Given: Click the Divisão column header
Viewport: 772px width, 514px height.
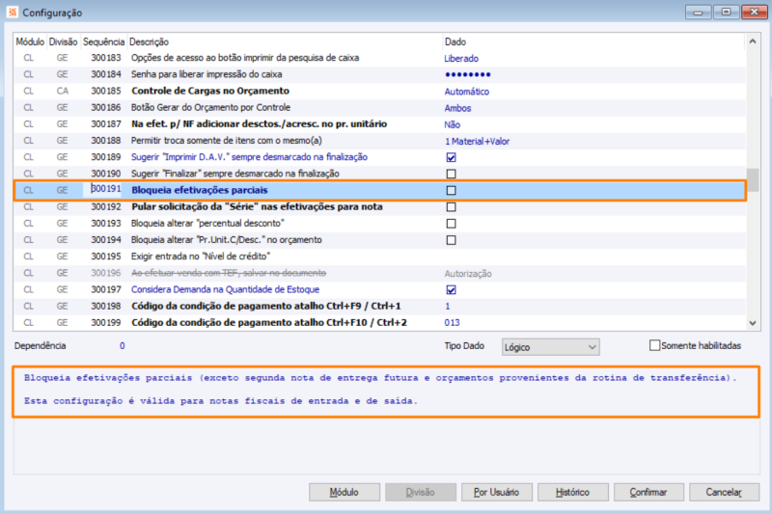Looking at the screenshot, I should [x=63, y=41].
